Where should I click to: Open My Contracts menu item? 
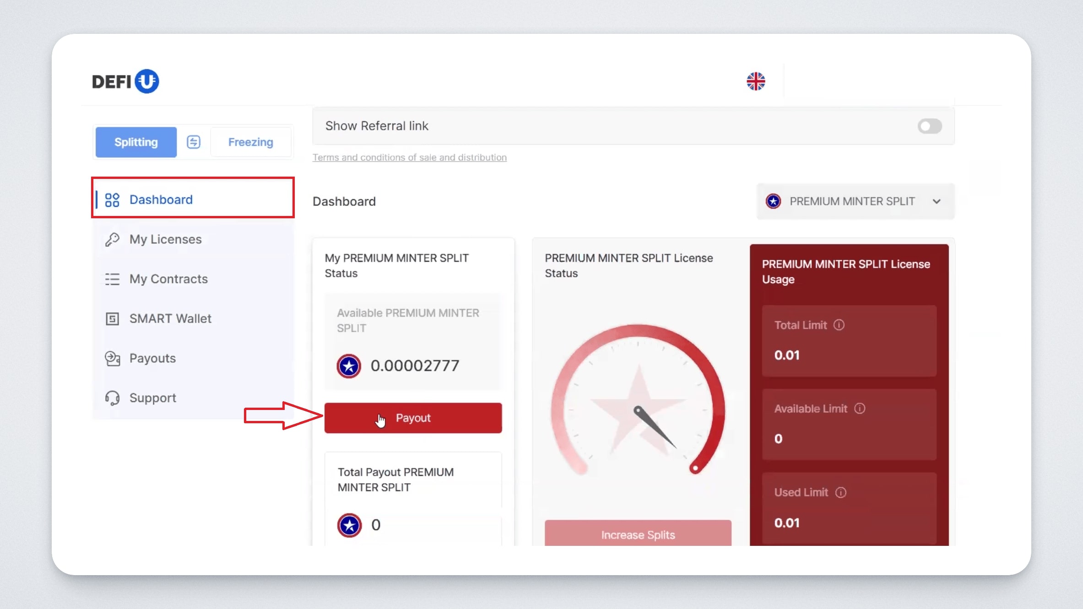coord(168,279)
